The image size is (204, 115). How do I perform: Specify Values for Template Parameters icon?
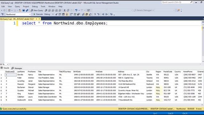pyautogui.click(x=111, y=14)
